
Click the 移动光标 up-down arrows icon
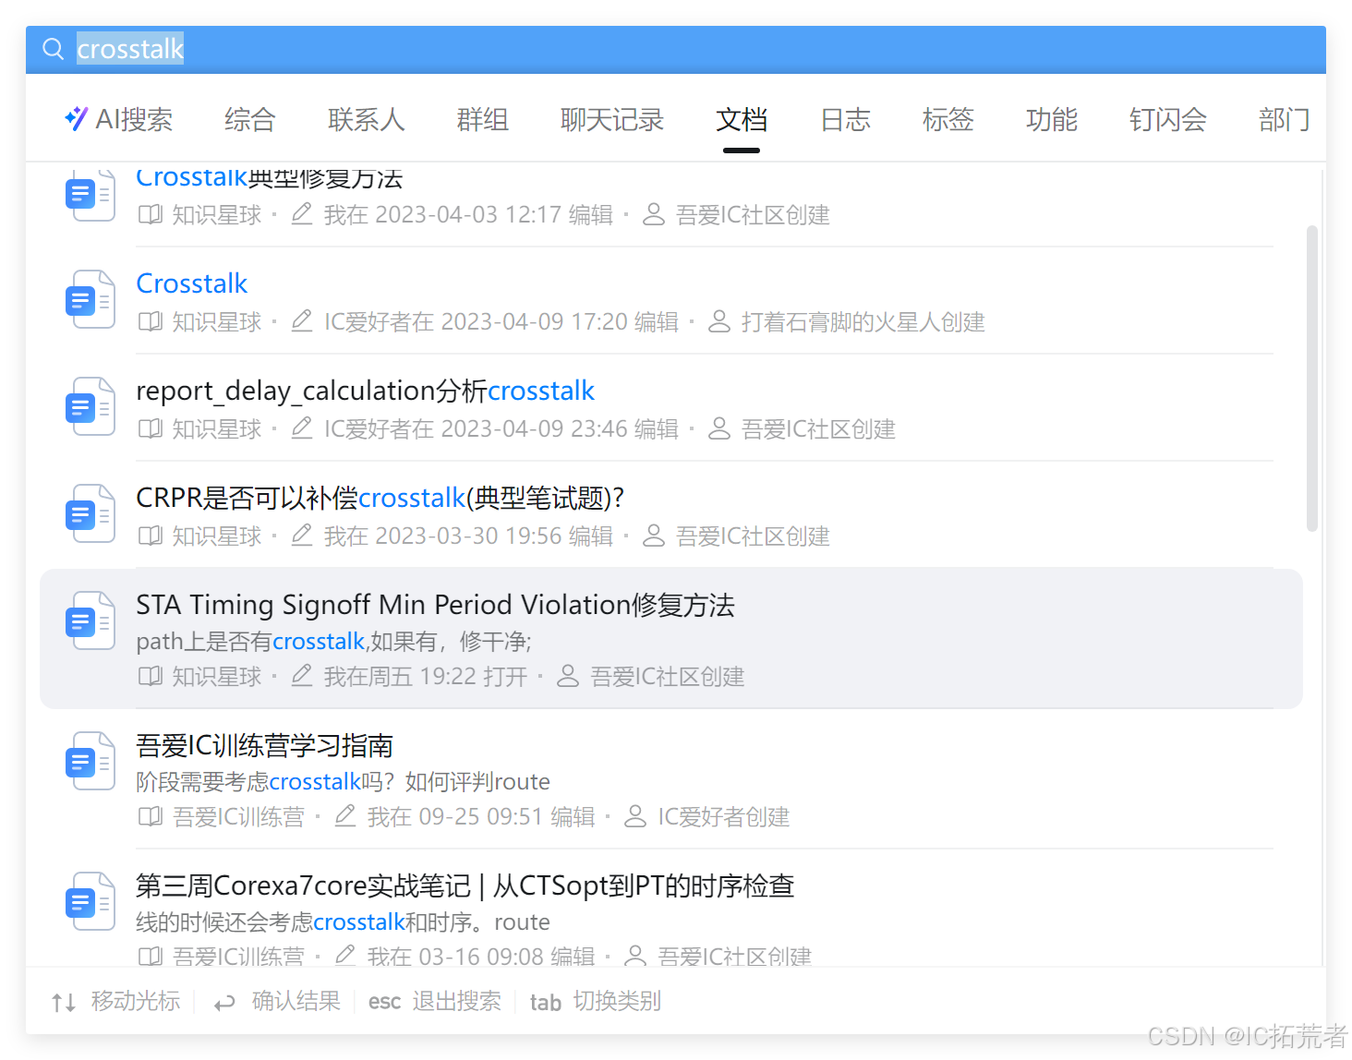(64, 1002)
